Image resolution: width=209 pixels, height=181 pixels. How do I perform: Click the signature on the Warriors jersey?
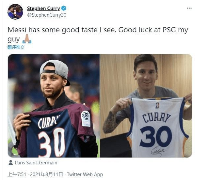coord(158,151)
